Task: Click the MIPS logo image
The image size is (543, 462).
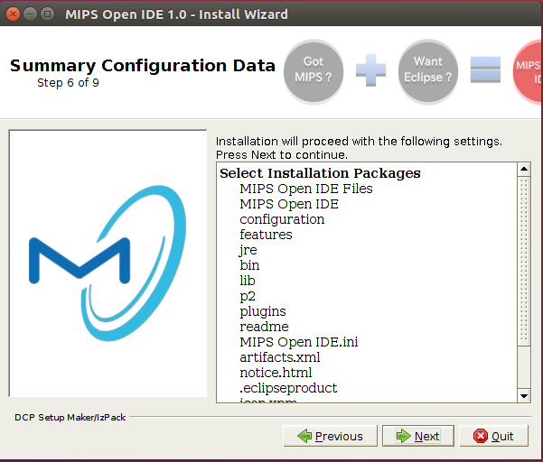Action: coord(108,263)
